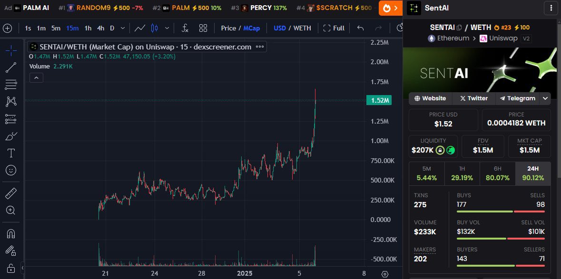Select the 24H stats period tab

point(533,173)
